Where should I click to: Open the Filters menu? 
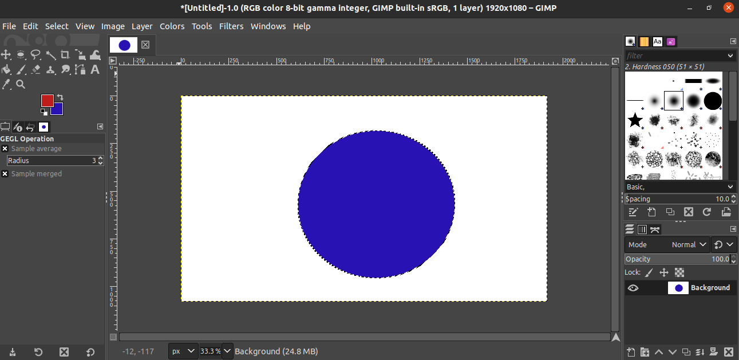click(x=231, y=26)
